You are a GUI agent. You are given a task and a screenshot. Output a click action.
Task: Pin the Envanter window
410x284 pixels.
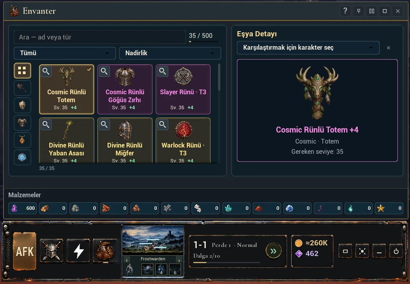pos(358,11)
